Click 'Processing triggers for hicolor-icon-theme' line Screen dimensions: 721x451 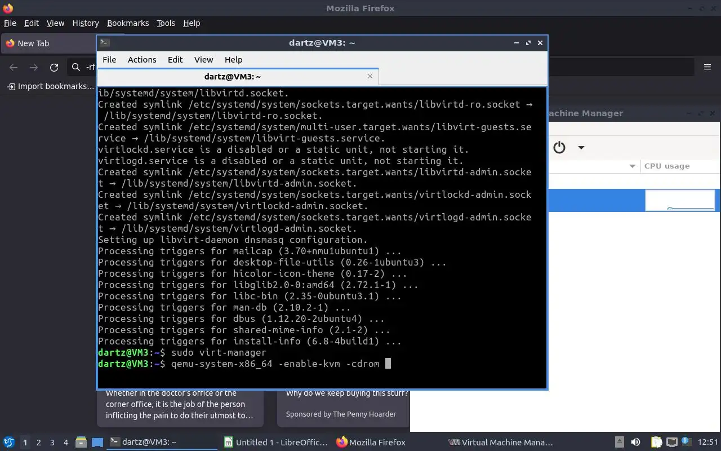252,273
